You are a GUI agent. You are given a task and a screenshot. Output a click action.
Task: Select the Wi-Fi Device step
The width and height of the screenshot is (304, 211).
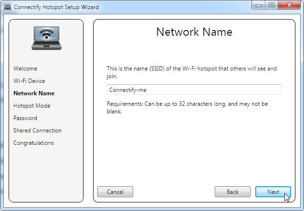point(29,81)
